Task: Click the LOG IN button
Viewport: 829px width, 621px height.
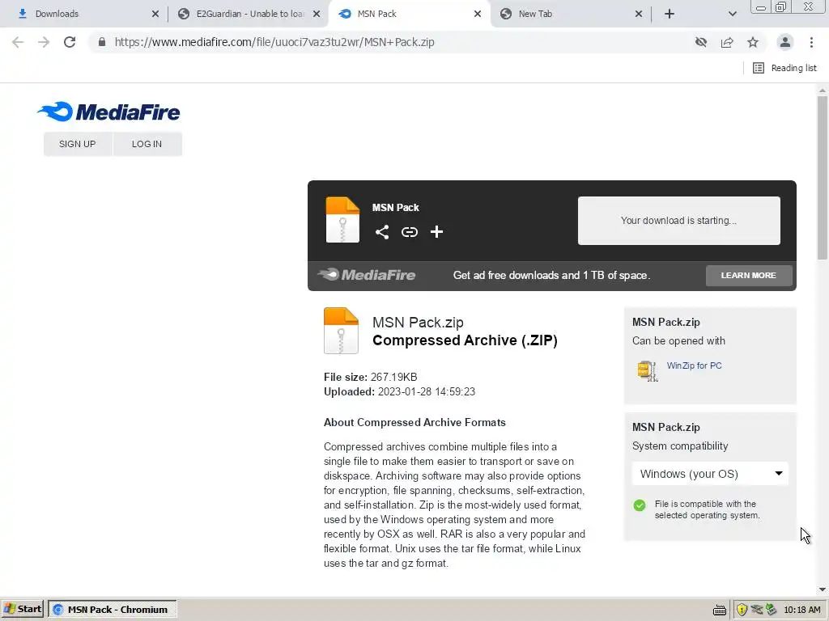Action: (x=147, y=144)
